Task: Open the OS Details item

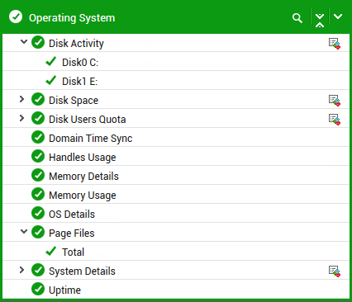Action: [x=72, y=215]
